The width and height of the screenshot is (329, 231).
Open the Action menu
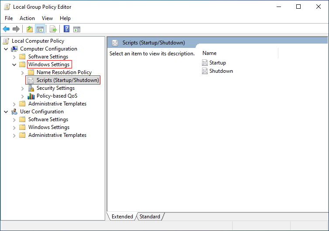click(27, 18)
